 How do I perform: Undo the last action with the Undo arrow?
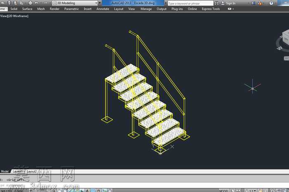(x=36, y=3)
